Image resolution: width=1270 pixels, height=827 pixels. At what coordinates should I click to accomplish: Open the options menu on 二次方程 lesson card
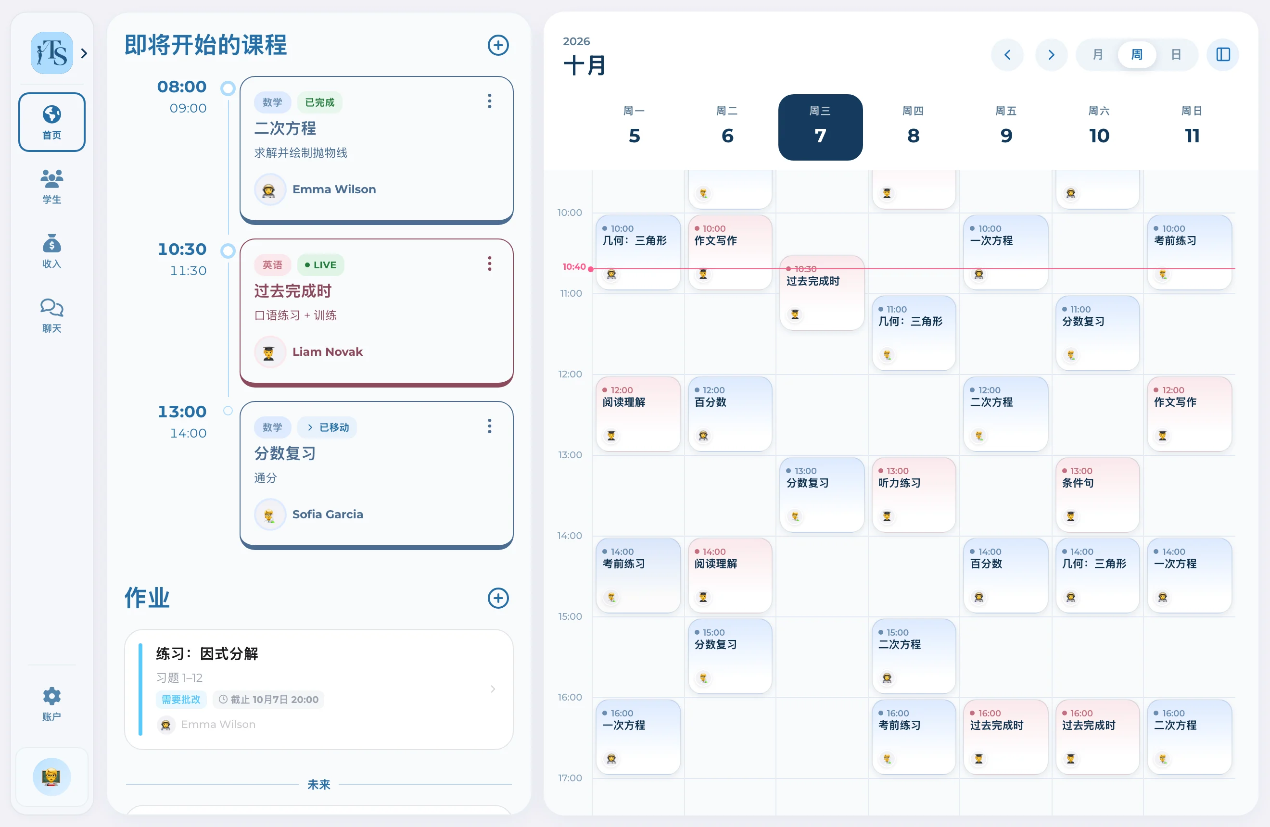(x=489, y=101)
